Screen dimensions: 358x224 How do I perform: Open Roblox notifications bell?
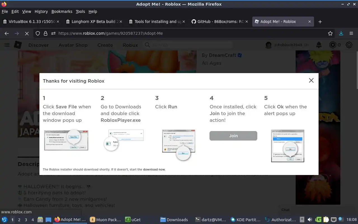pyautogui.click(x=319, y=45)
